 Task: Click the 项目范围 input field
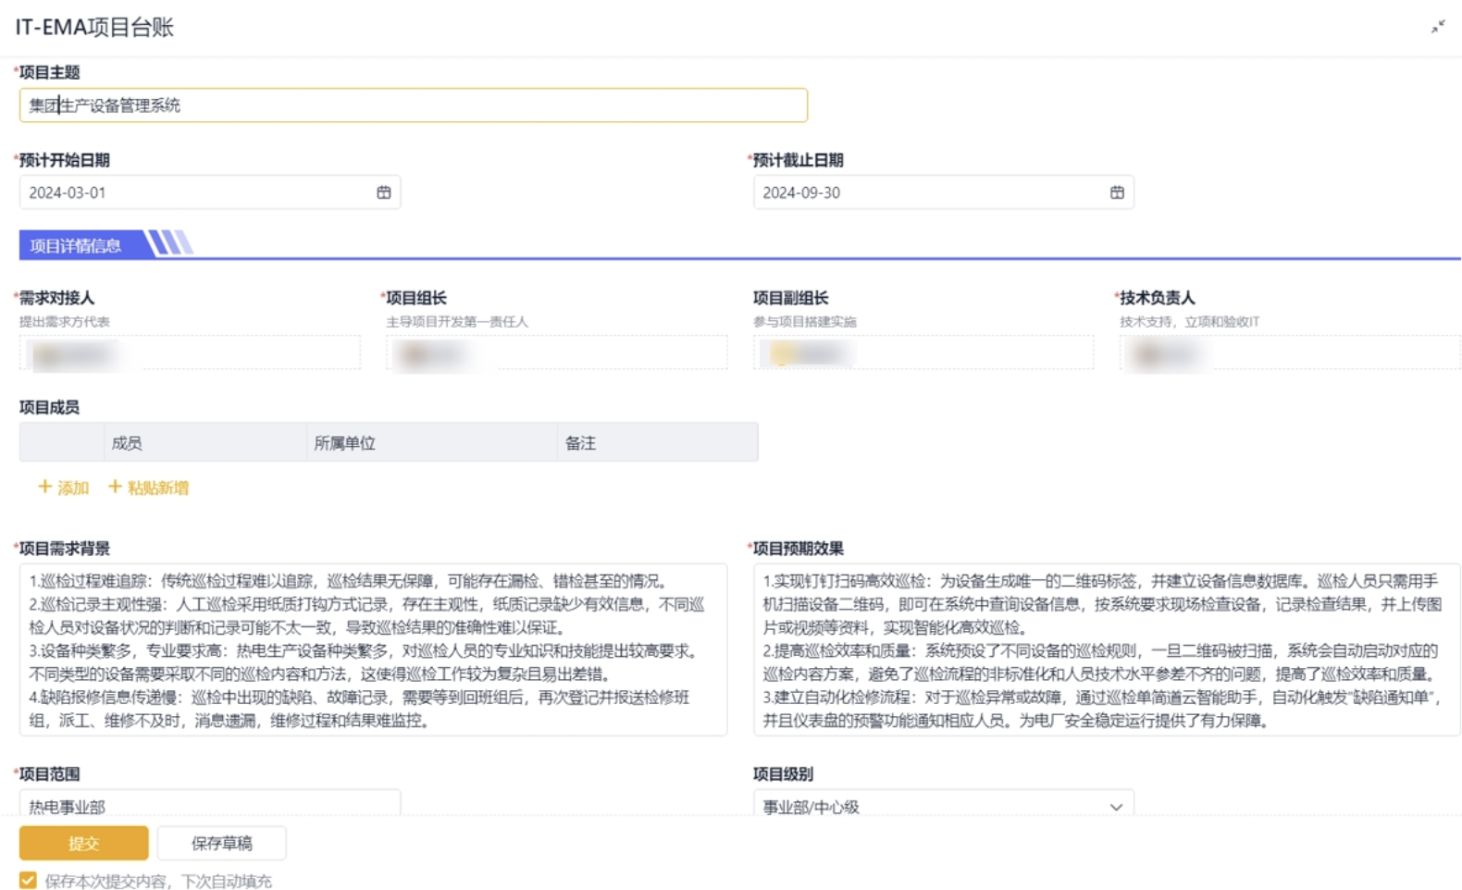[x=209, y=803]
